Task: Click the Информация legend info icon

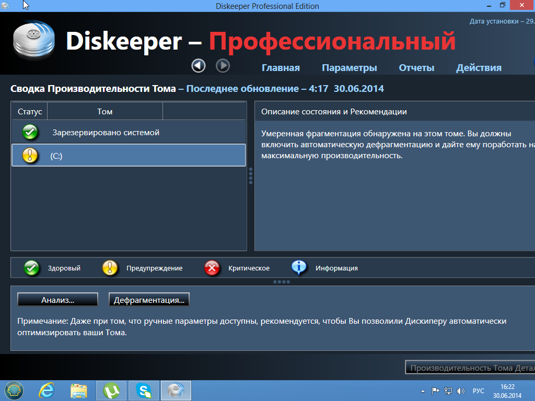Action: point(299,268)
